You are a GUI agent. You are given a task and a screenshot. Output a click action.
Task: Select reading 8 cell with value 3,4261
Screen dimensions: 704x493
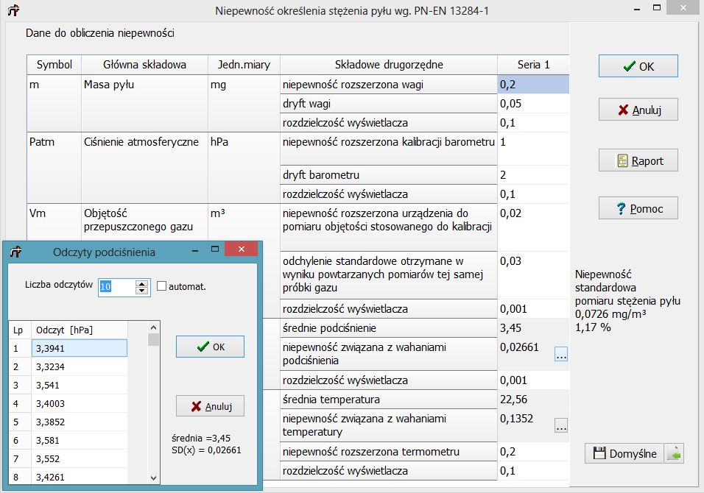coord(80,476)
